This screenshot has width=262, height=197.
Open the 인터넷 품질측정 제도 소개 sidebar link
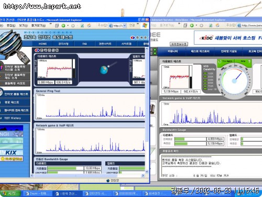(x=15, y=76)
